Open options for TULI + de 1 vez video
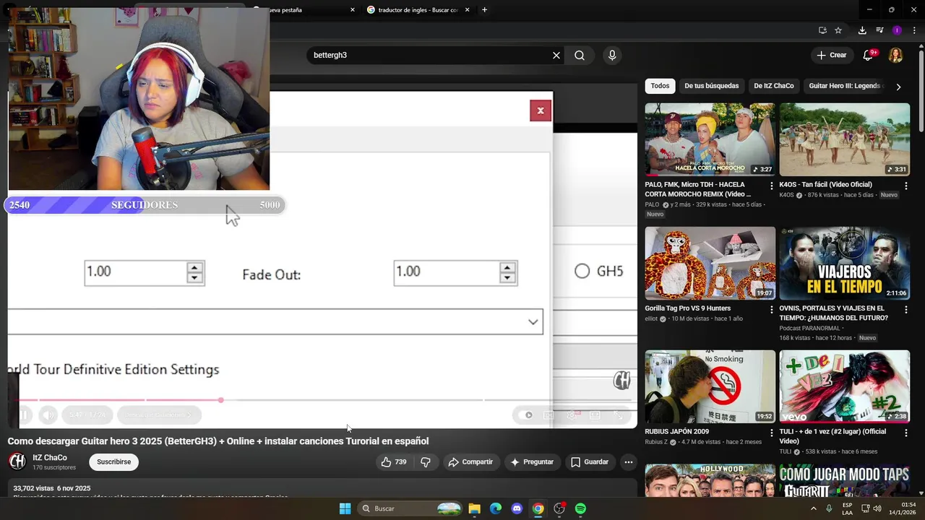Screen dimensions: 925x520 click(x=906, y=433)
